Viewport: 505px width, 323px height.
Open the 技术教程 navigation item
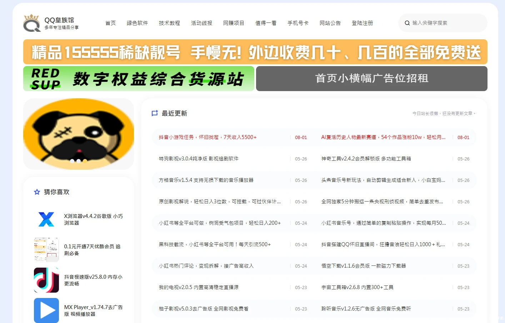169,23
